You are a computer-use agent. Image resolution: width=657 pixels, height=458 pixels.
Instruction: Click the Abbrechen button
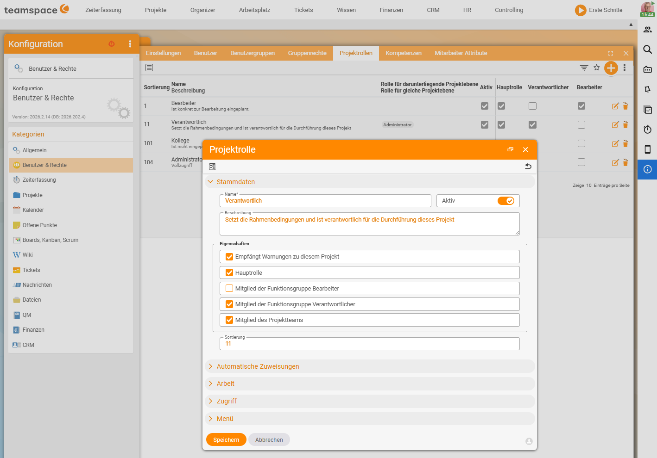[x=269, y=440]
